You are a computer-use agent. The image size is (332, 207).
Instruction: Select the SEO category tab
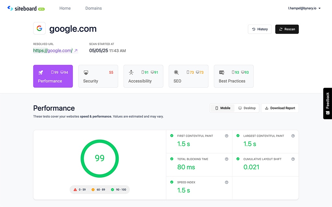coord(188,76)
